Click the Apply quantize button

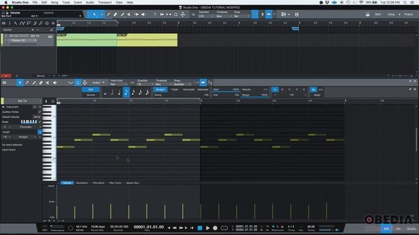coord(317,95)
